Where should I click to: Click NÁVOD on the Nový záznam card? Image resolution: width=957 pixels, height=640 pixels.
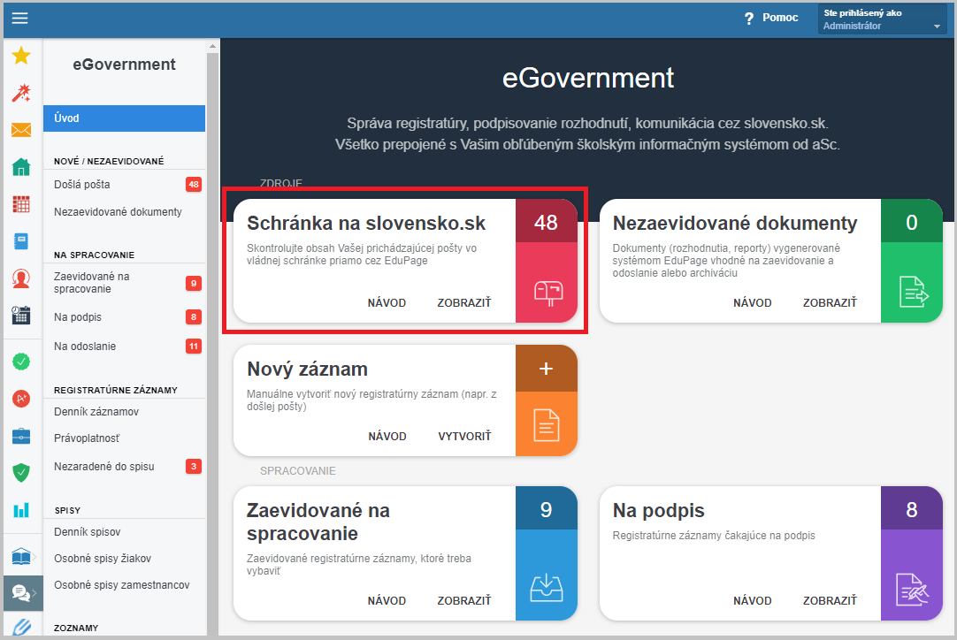tap(387, 436)
